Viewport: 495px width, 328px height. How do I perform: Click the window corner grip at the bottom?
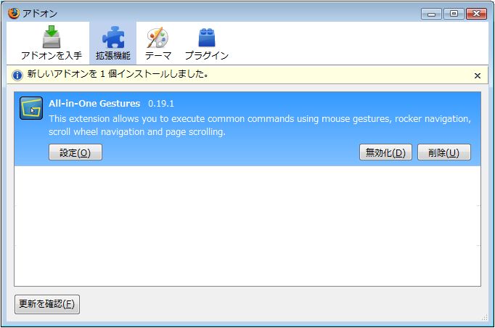pos(485,318)
